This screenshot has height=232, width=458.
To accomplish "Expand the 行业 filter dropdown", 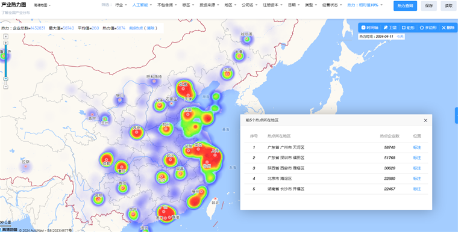I will (121, 5).
